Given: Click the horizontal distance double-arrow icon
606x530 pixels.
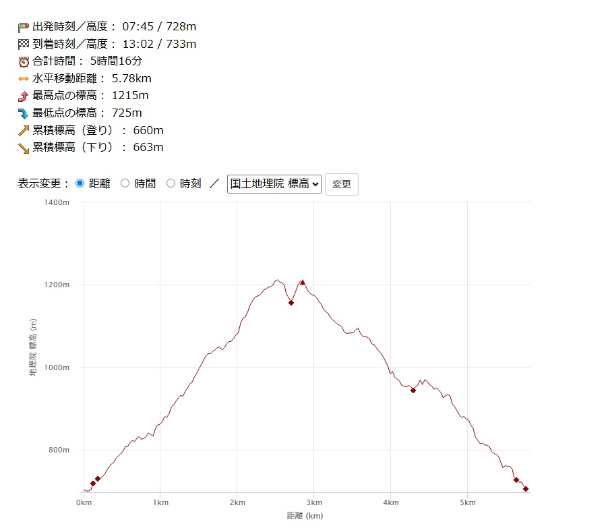Looking at the screenshot, I should (x=24, y=78).
